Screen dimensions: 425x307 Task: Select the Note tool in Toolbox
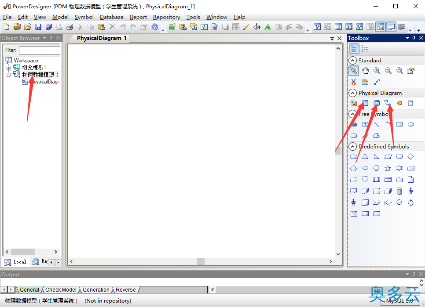365,82
